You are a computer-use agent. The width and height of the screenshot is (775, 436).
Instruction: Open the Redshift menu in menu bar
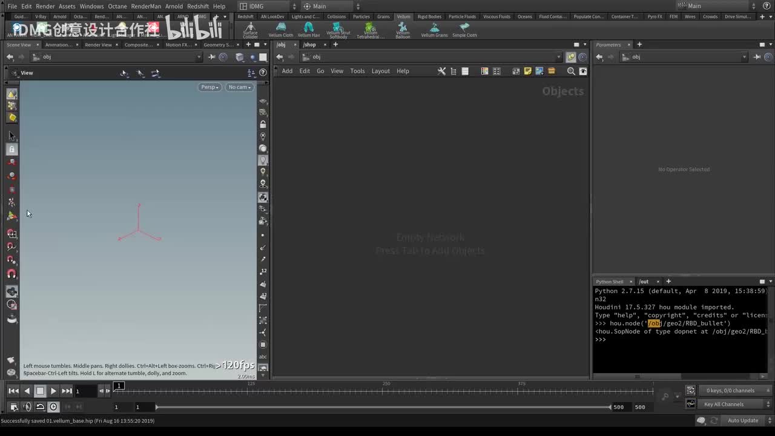pos(197,6)
